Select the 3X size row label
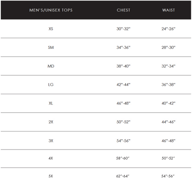The width and height of the screenshot is (192, 190). point(51,141)
